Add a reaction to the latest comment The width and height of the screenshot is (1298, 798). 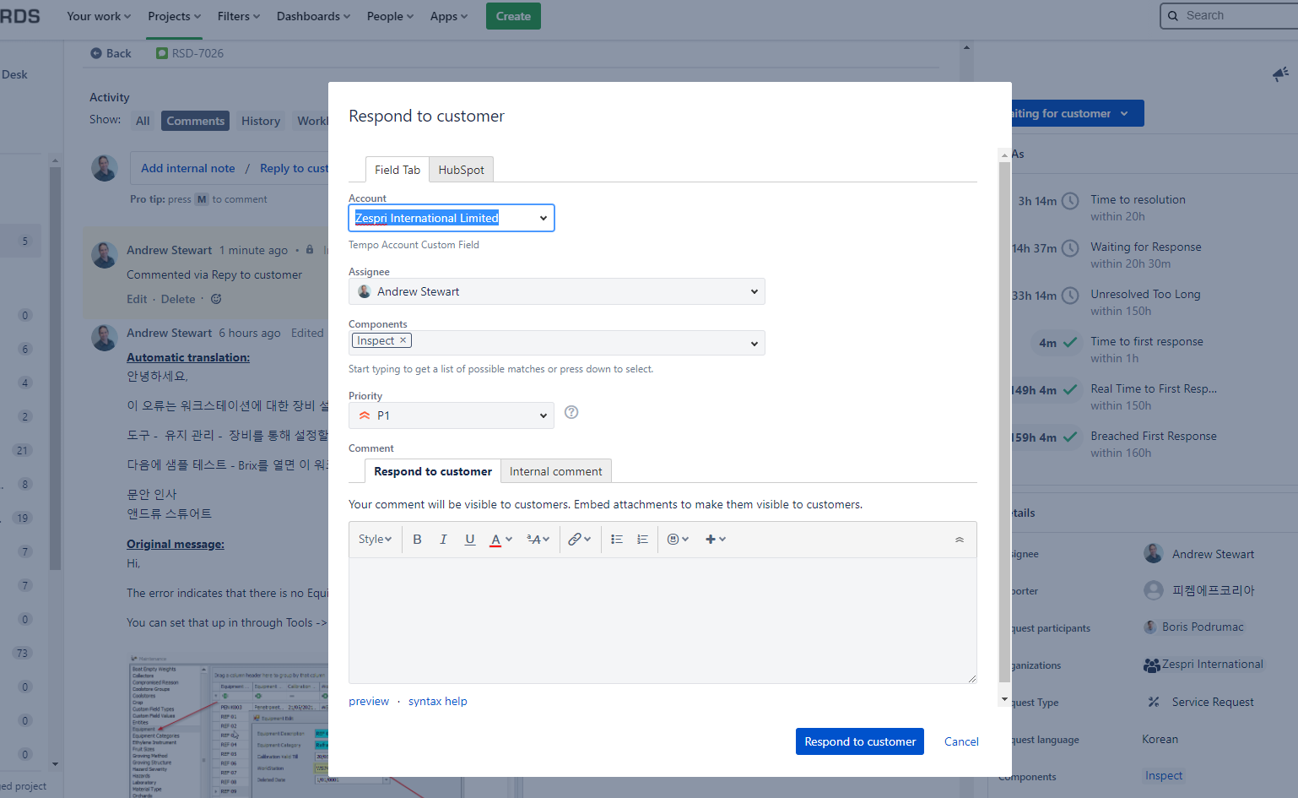coord(216,299)
